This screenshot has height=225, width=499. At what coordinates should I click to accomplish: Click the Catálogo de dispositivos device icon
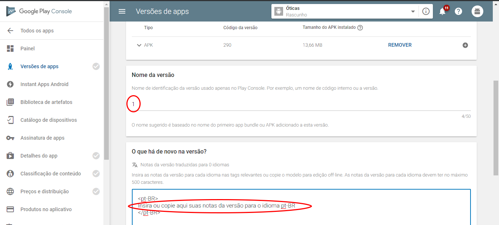[10, 120]
